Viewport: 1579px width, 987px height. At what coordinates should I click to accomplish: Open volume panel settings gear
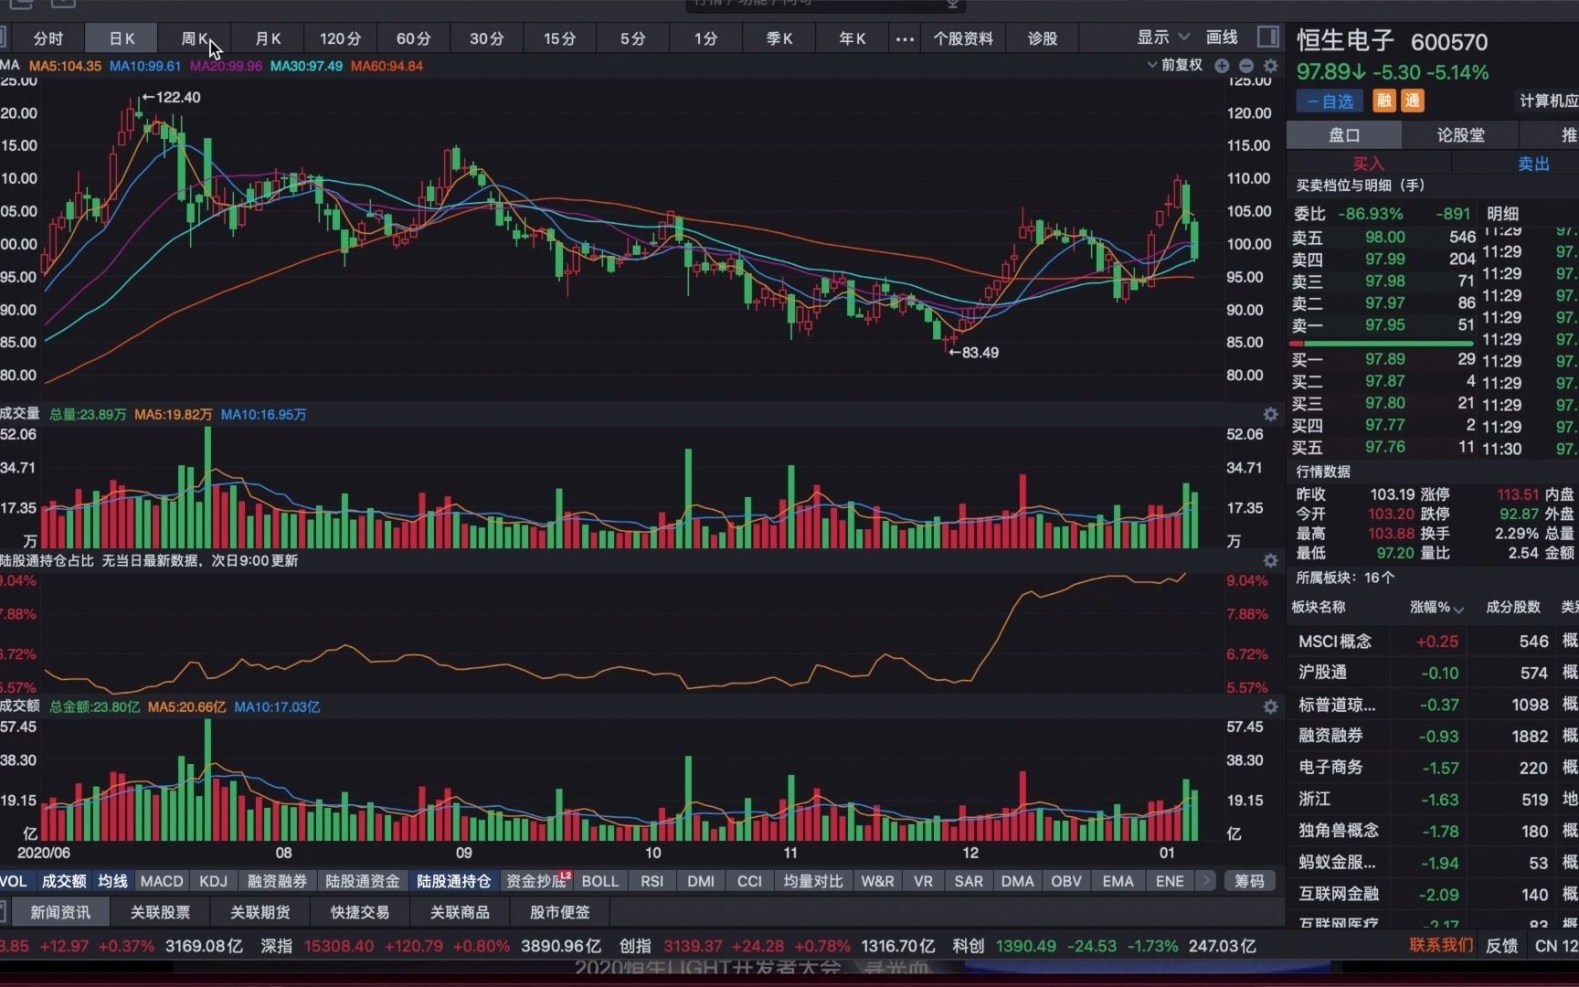(x=1270, y=414)
